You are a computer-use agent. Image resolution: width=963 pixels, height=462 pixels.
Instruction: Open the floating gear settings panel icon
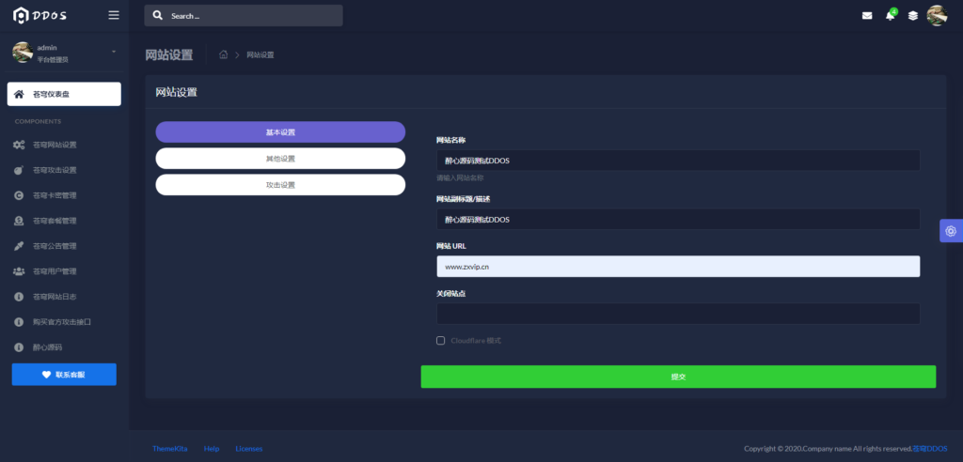(x=951, y=231)
